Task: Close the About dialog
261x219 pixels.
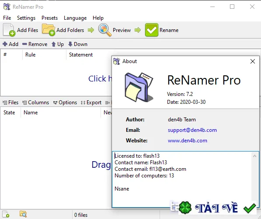Action: 253,61
